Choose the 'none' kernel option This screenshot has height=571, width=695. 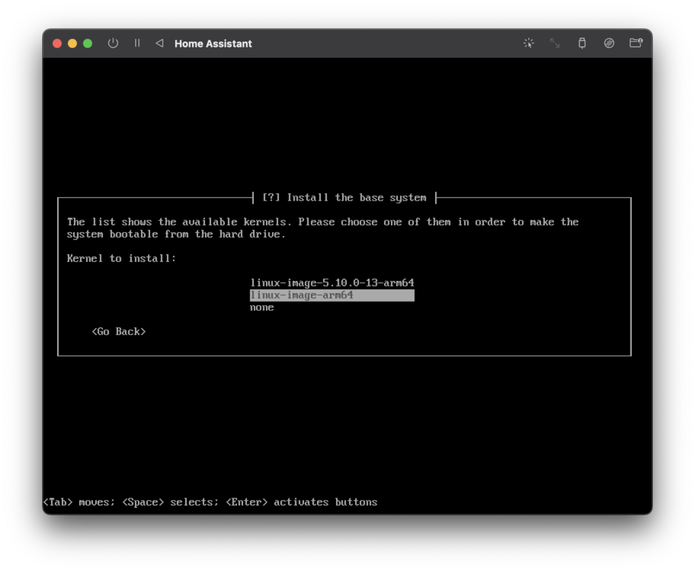pos(261,307)
